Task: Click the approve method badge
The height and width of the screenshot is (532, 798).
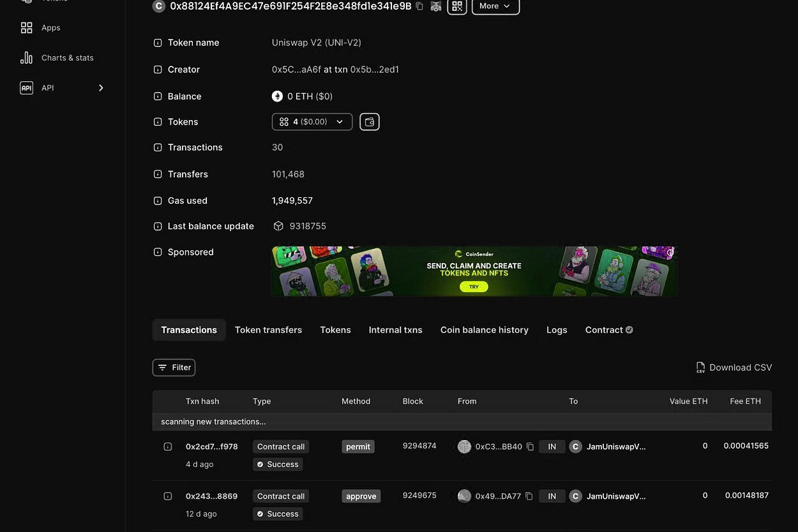Action: (361, 496)
